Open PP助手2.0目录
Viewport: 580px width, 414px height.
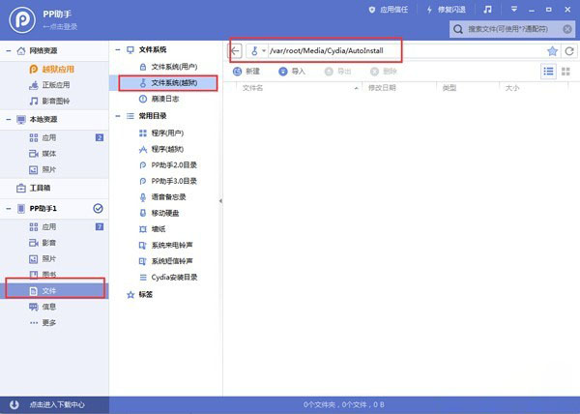(x=166, y=165)
